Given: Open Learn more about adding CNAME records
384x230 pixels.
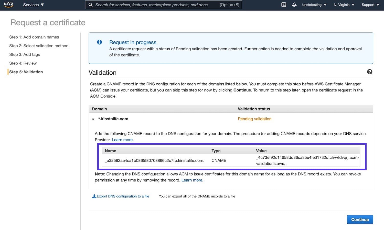Looking at the screenshot, I should tap(122, 140).
